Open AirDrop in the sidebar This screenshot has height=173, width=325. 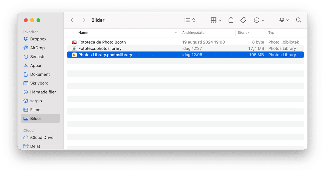(x=40, y=48)
